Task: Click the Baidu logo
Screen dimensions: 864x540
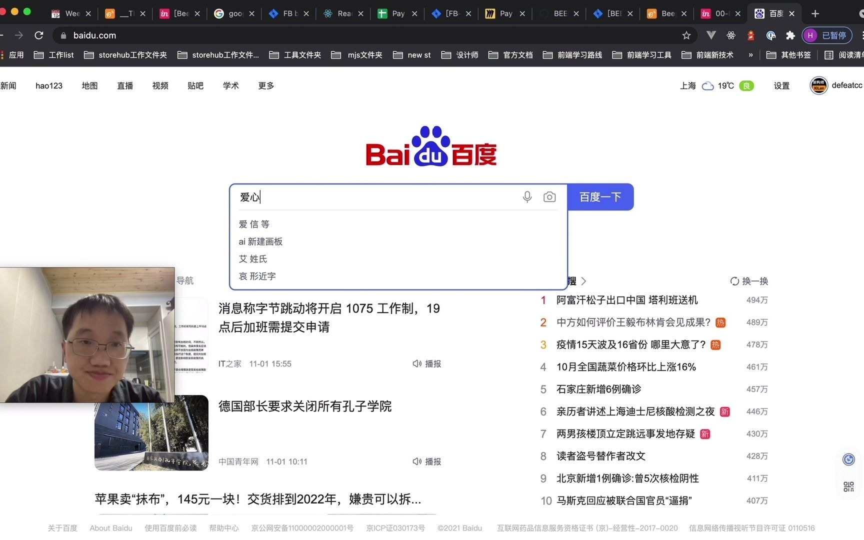Action: click(x=431, y=146)
